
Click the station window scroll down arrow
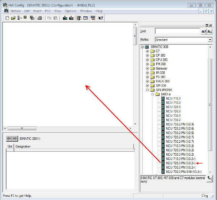135,124
